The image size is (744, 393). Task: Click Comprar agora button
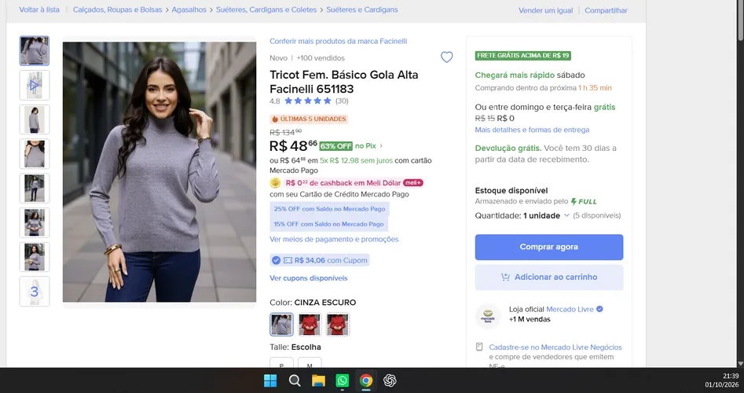pos(549,247)
